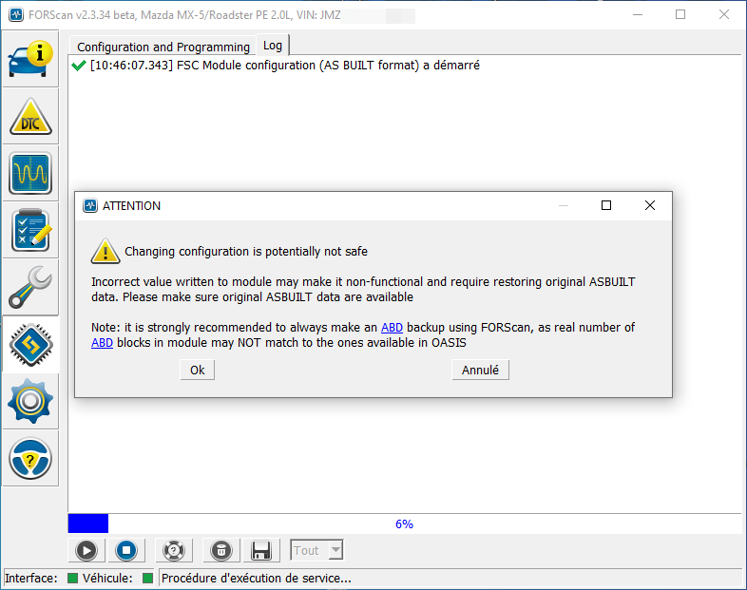Save the log with the floppy disk button
Viewport: 747px width, 590px height.
point(261,550)
